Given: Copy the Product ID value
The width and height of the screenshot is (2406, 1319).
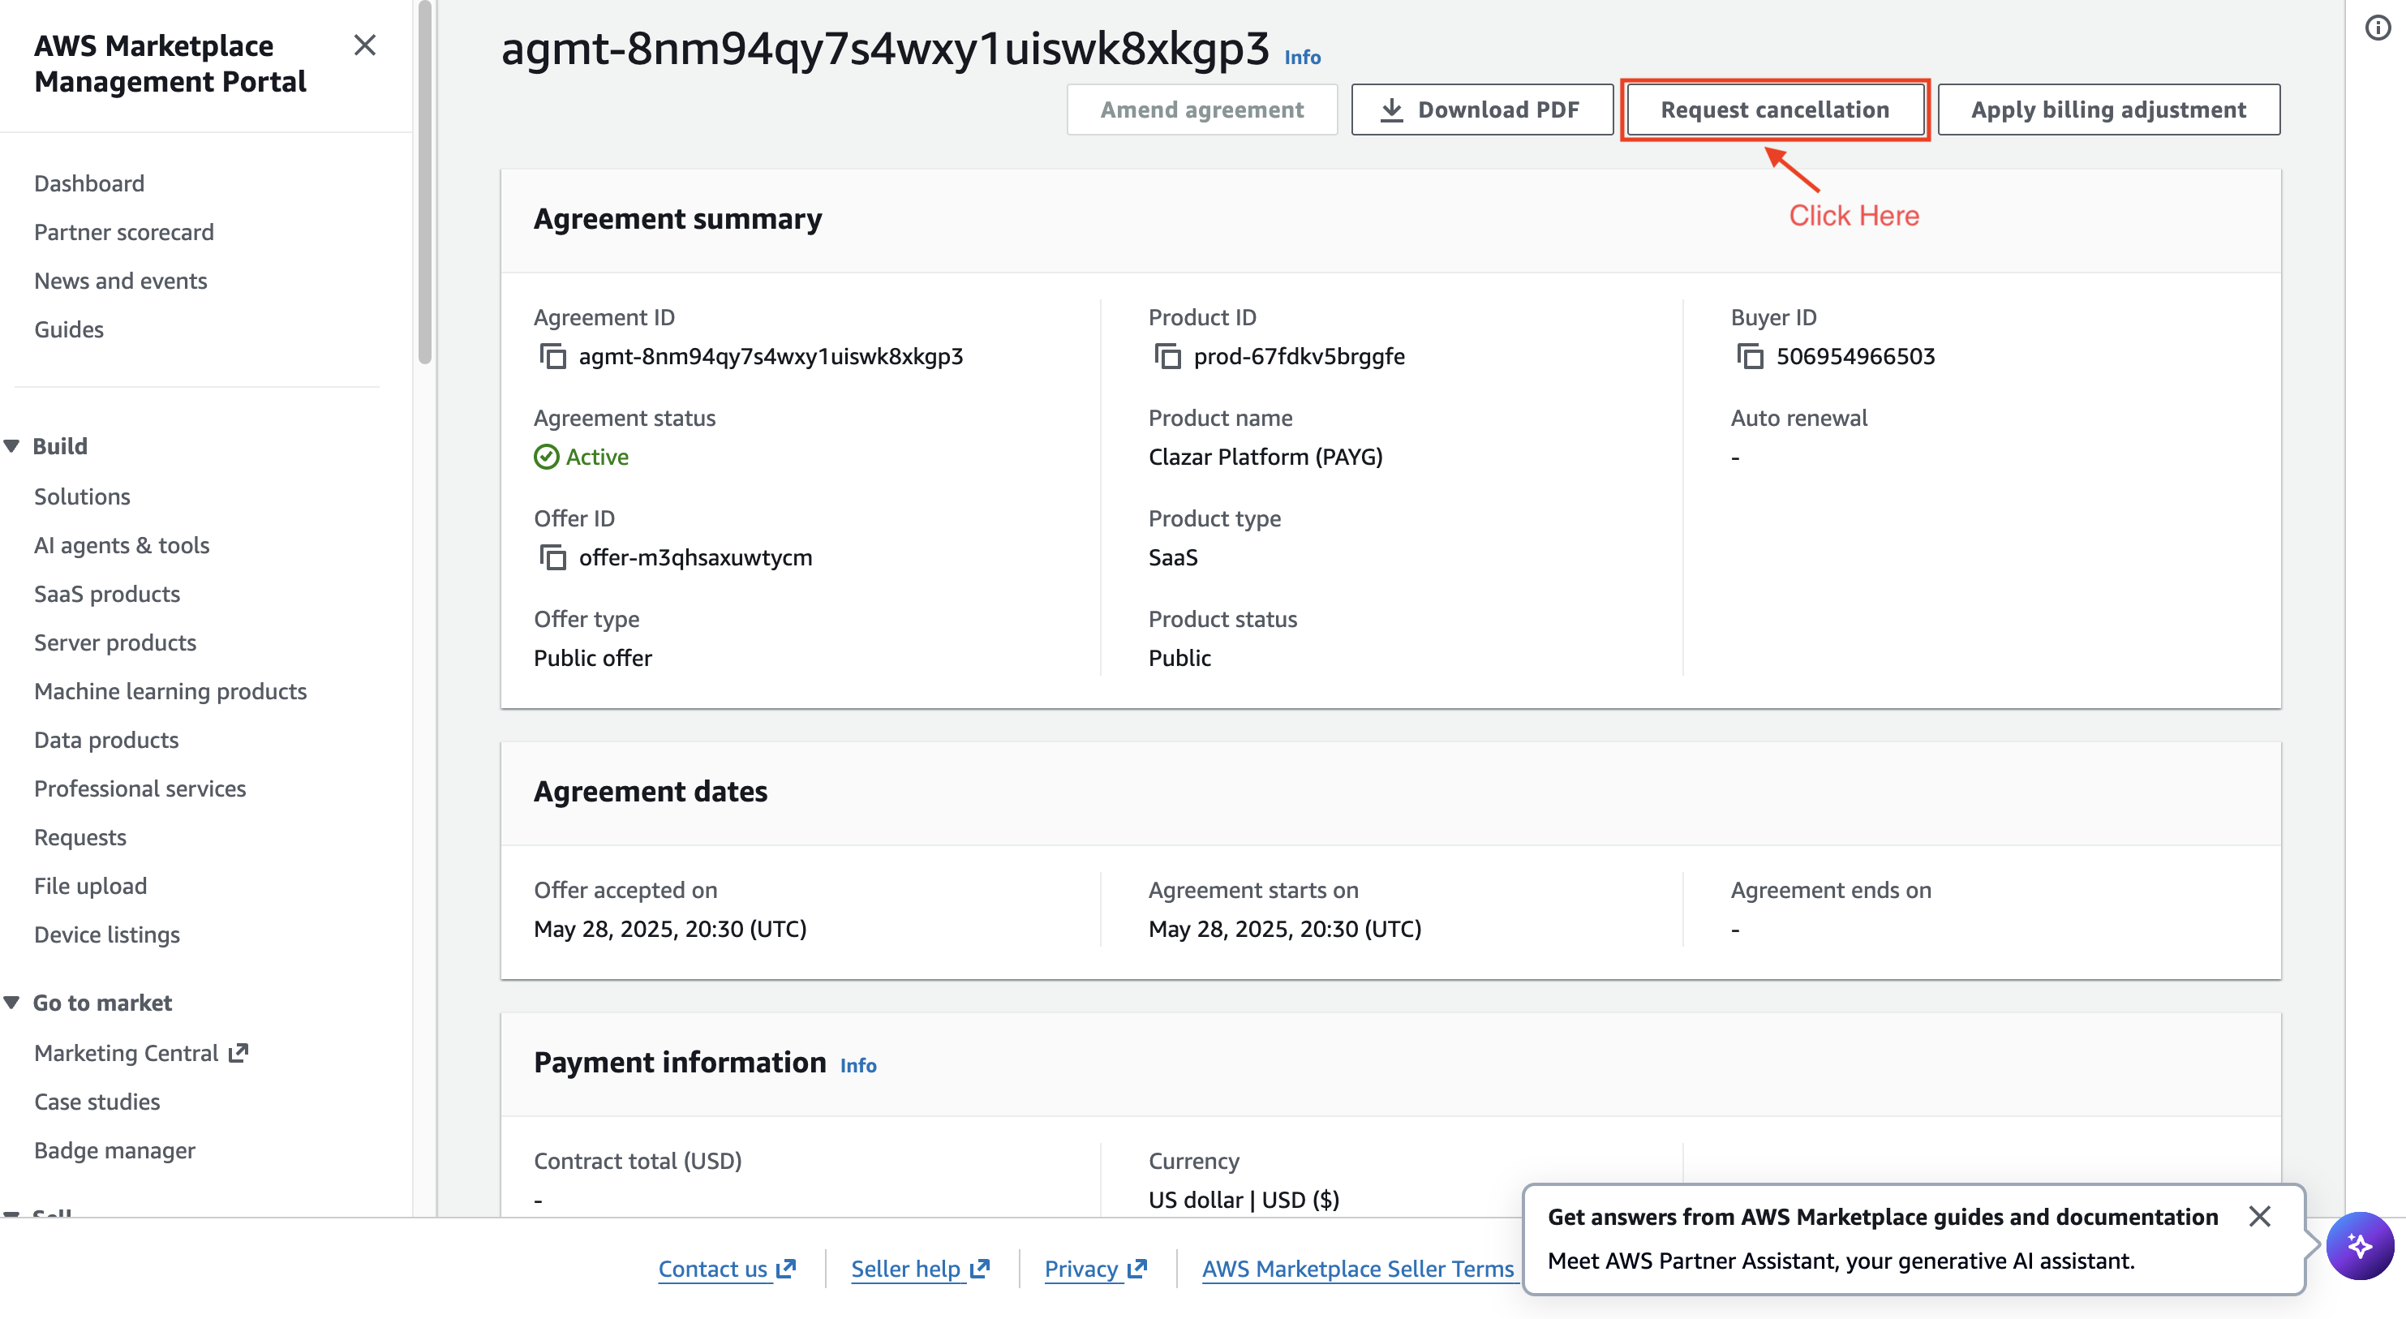Looking at the screenshot, I should pos(1167,356).
